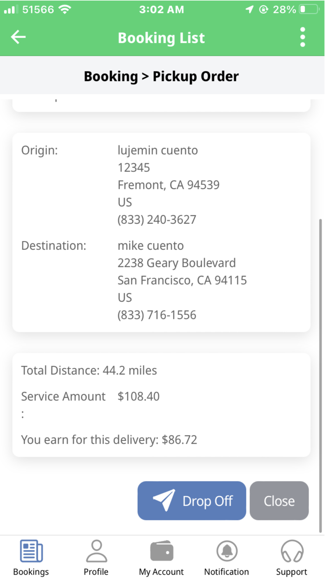
Task: Tap origin phone number (833) 240-3627
Action: [x=157, y=220]
